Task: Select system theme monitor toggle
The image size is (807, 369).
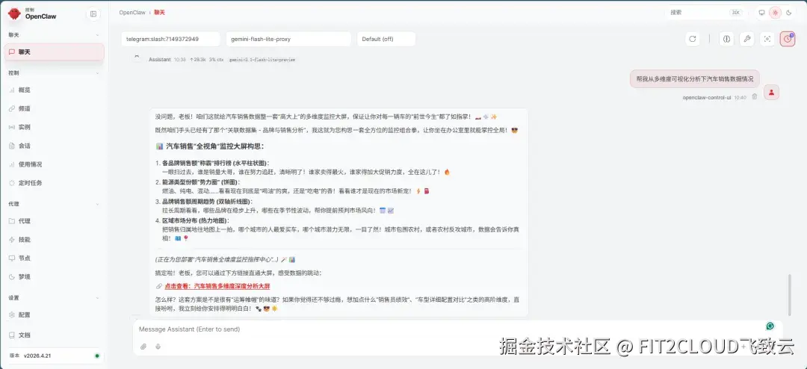Action: click(761, 13)
